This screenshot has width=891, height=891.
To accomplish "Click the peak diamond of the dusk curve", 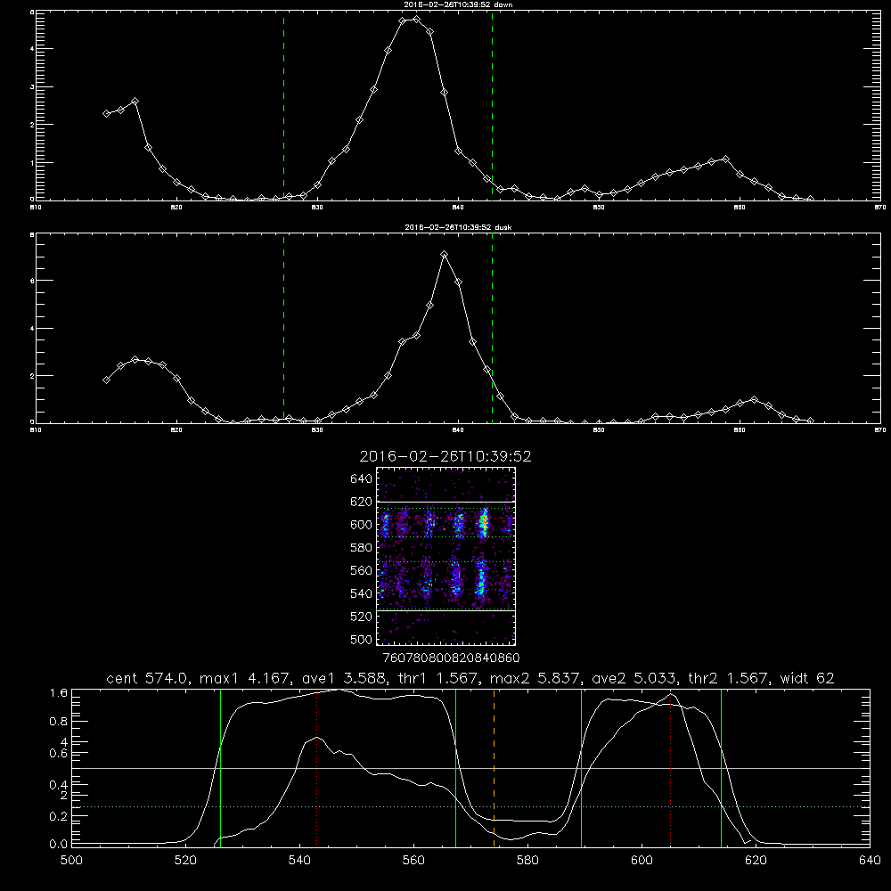I will coord(445,255).
